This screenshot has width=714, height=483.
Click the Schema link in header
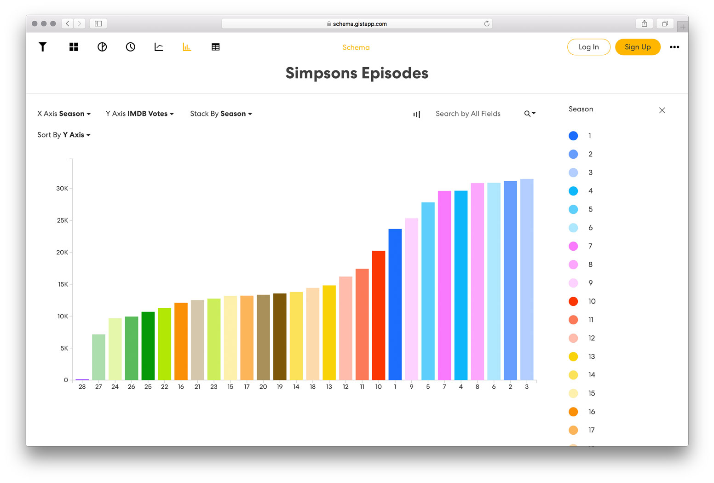click(356, 47)
